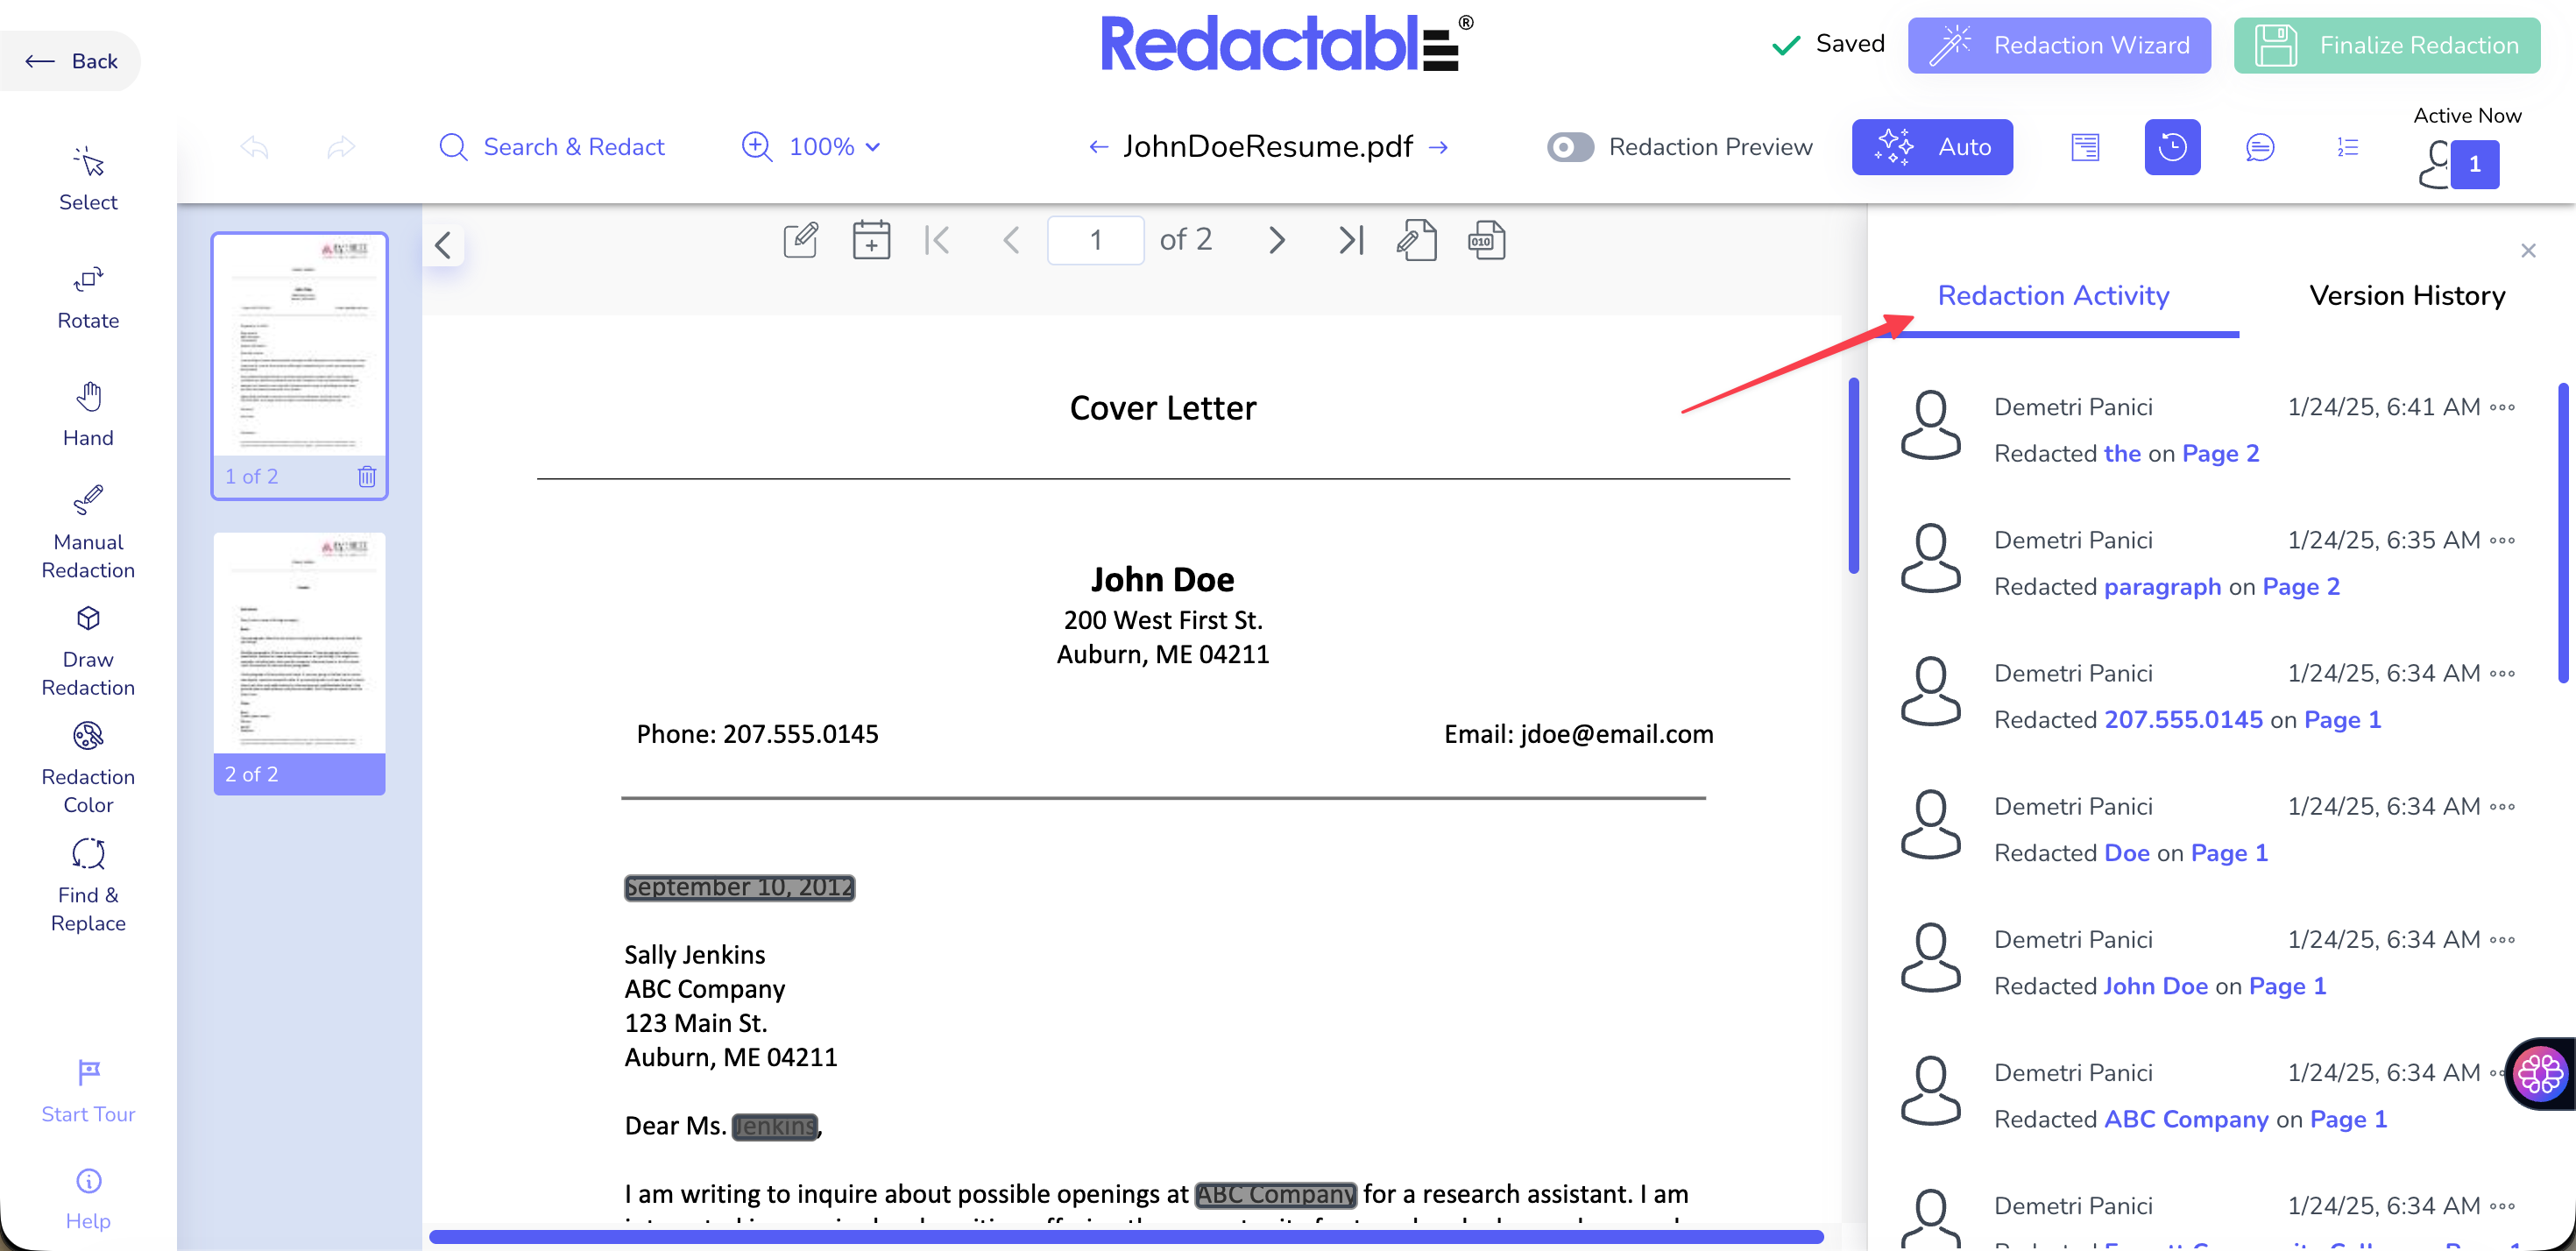Jump to the last page
Image resolution: width=2576 pixels, height=1251 pixels.
pos(1351,240)
